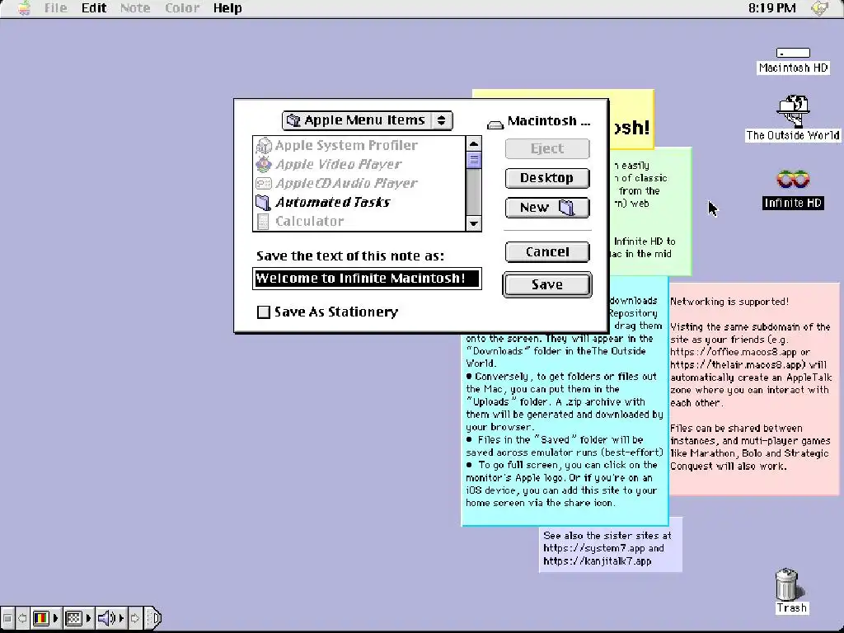Click the green sticky note behind the dialog

[650, 211]
